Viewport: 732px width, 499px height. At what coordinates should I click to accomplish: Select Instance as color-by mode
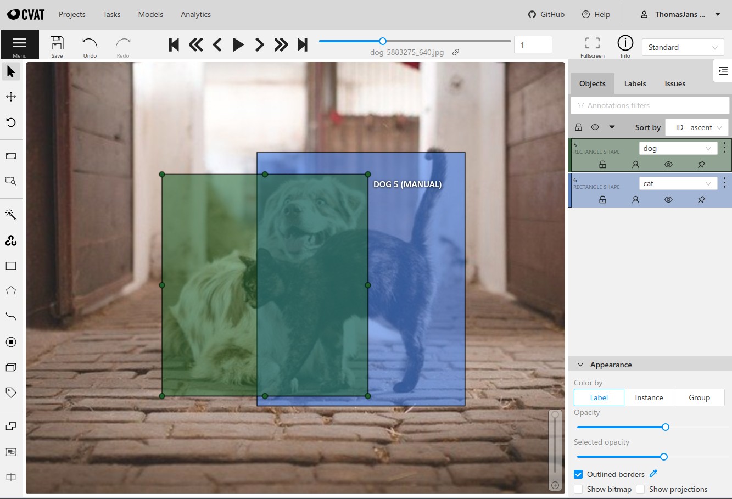click(649, 397)
